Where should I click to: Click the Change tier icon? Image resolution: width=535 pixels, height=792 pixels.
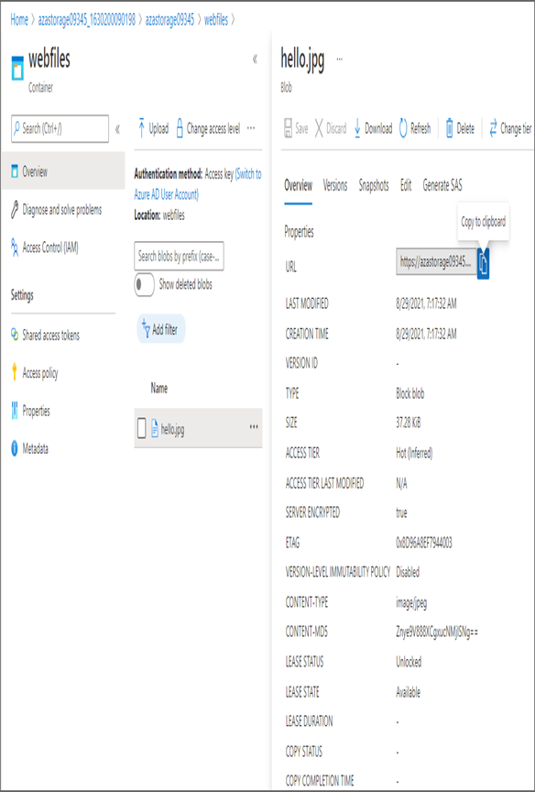[493, 129]
